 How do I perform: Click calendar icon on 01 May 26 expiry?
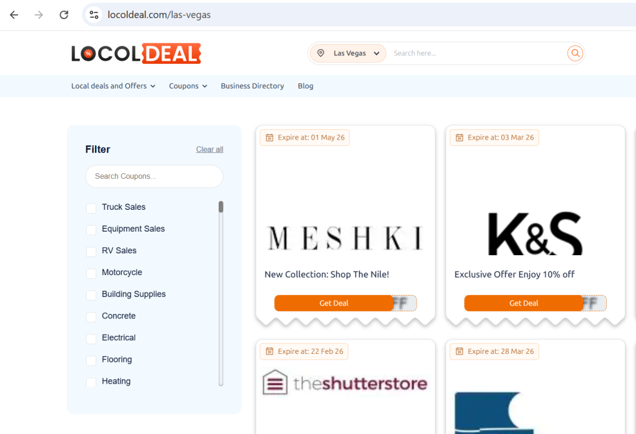coord(270,137)
